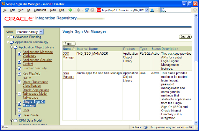
Task: Sort by the Type column header
Action: (143, 49)
